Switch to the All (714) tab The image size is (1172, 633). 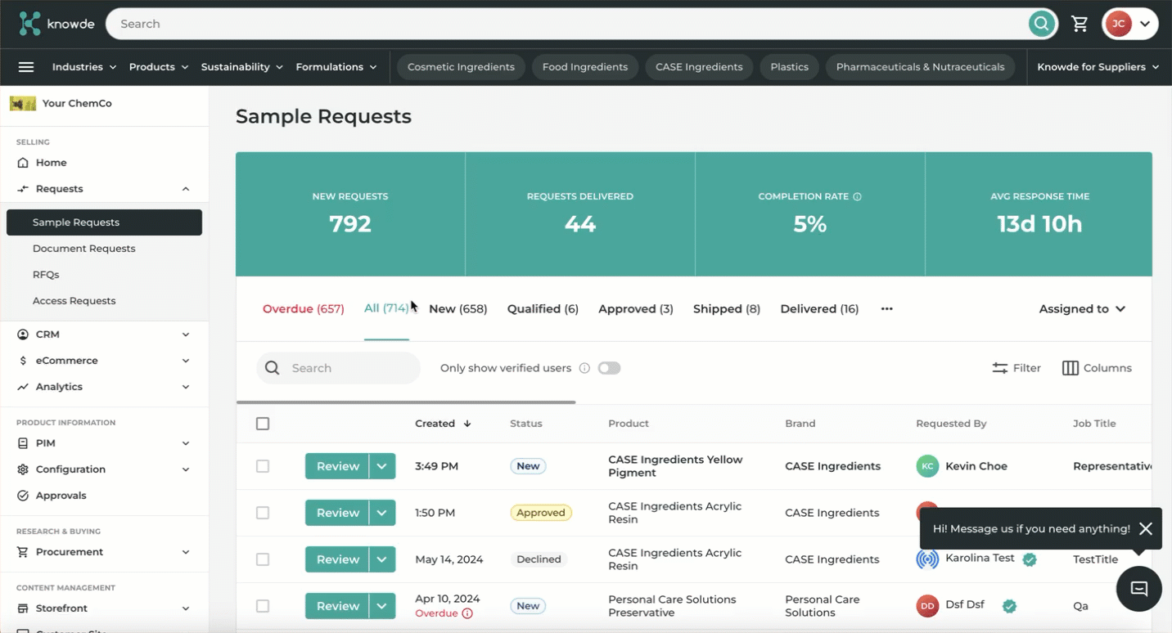pyautogui.click(x=386, y=309)
